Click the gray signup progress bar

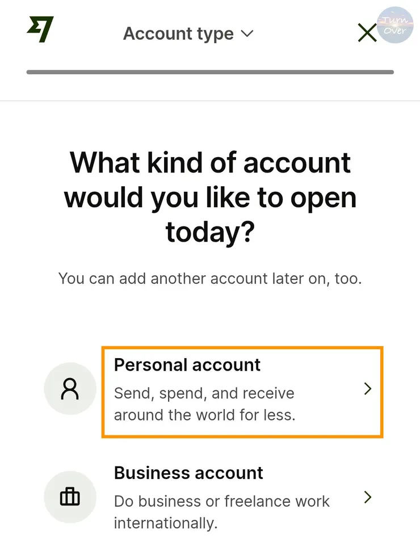210,72
